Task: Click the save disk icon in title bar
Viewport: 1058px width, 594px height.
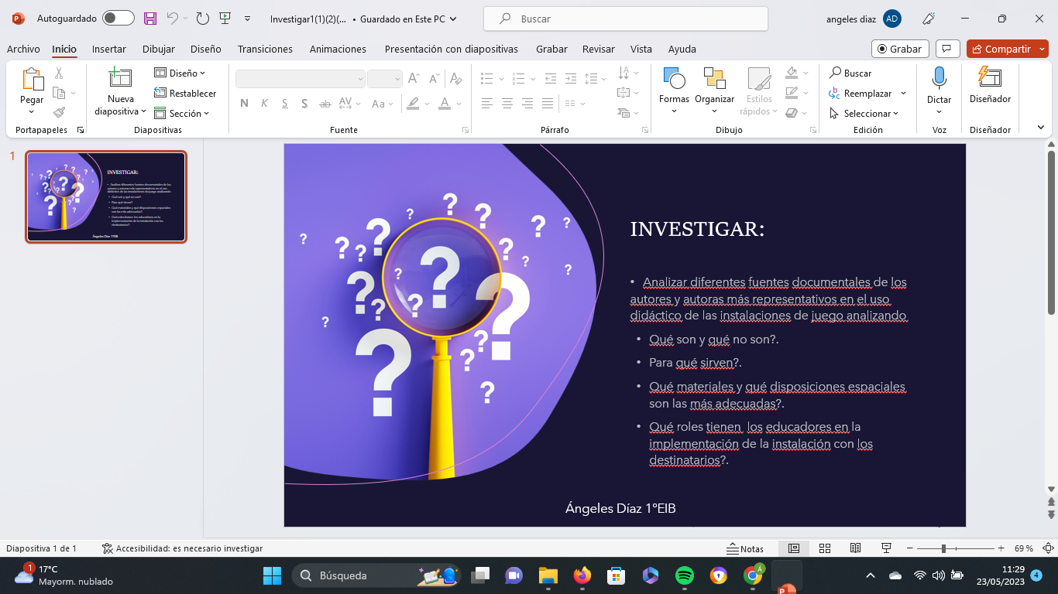Action: click(150, 19)
